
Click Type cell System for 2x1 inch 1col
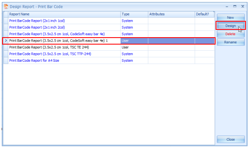pos(134,21)
